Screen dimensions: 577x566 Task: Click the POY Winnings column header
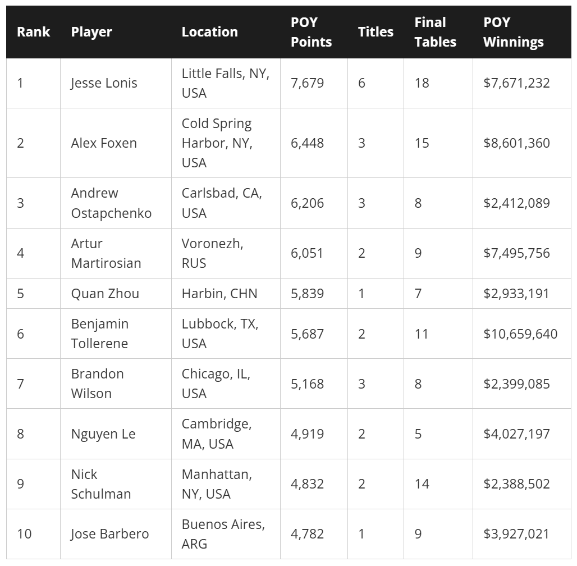click(x=514, y=32)
